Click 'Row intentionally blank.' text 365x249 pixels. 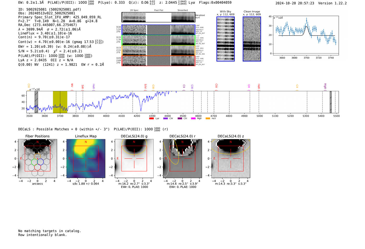click(42, 235)
